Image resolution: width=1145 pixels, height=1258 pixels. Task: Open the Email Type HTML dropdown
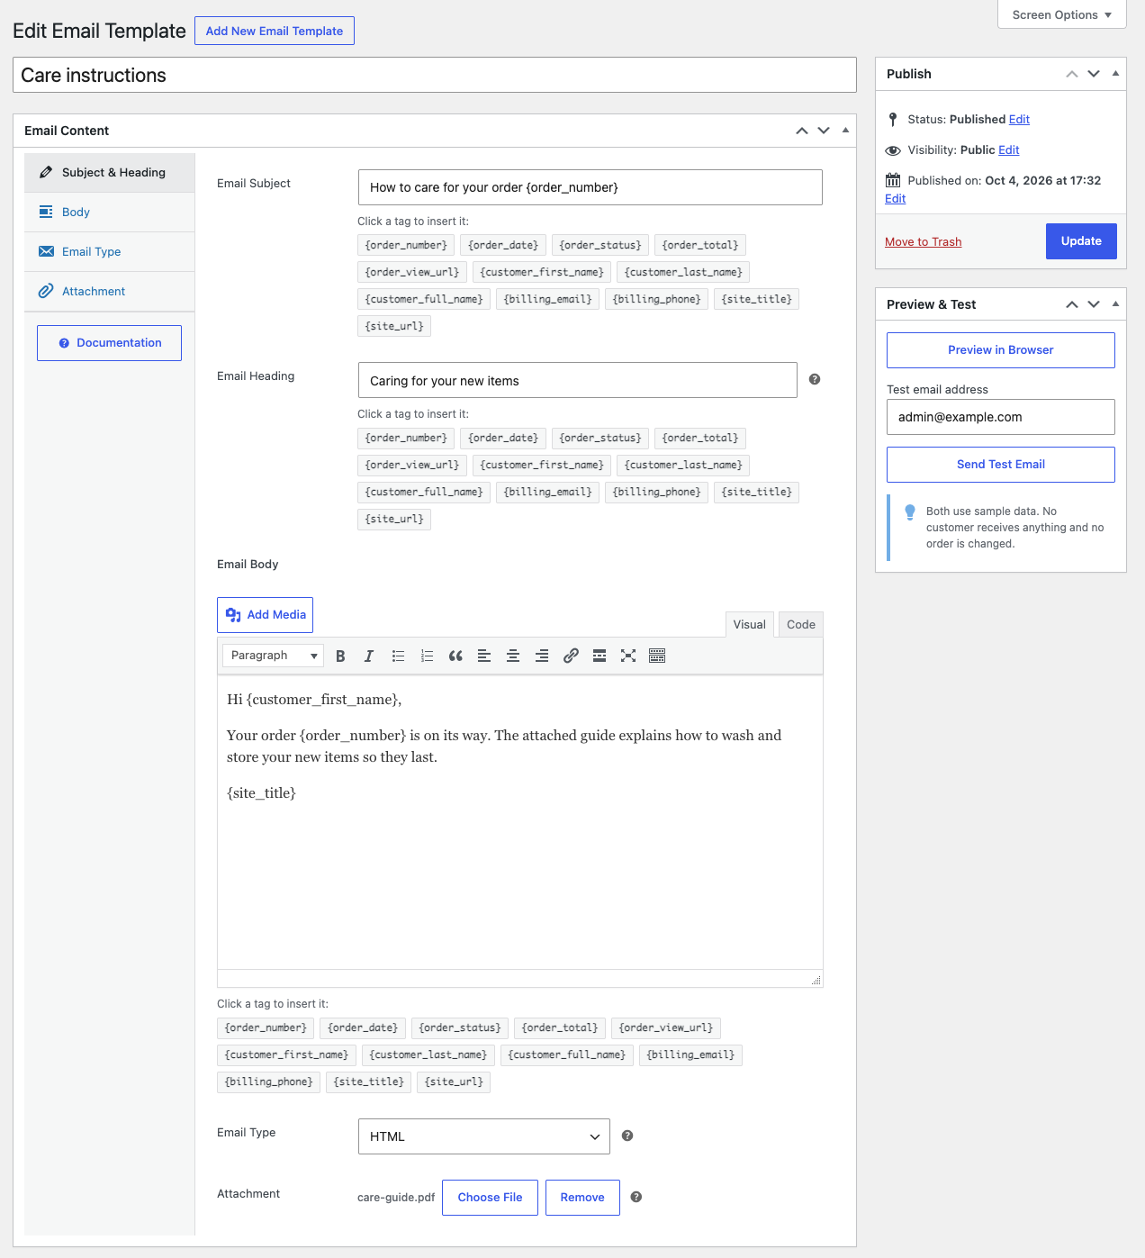coord(484,1136)
